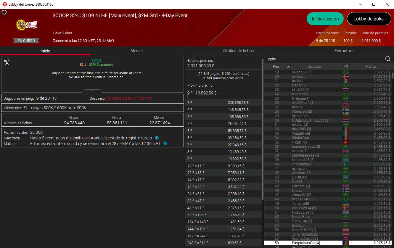Select player AntonyCragg333 row
The image size is (394, 248).
(328, 238)
